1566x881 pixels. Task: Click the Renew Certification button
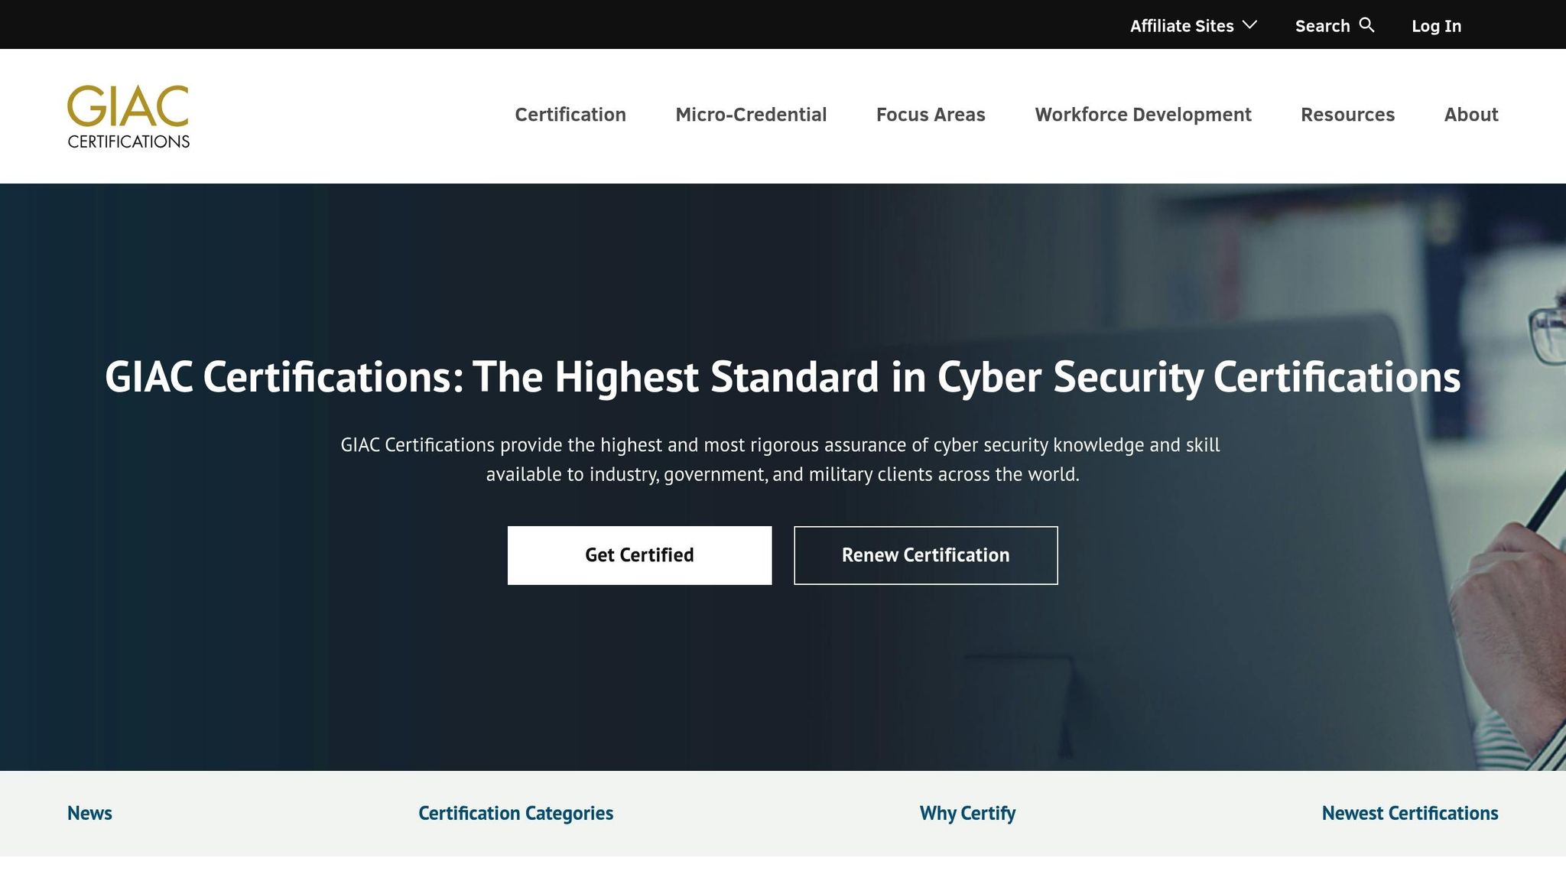coord(926,555)
